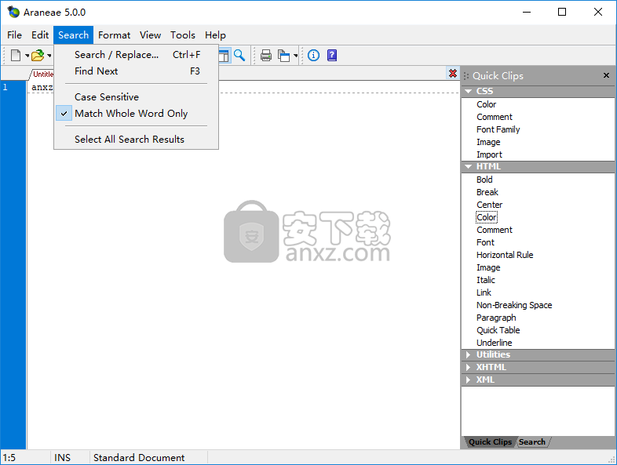Expand the XML clips section

click(469, 380)
